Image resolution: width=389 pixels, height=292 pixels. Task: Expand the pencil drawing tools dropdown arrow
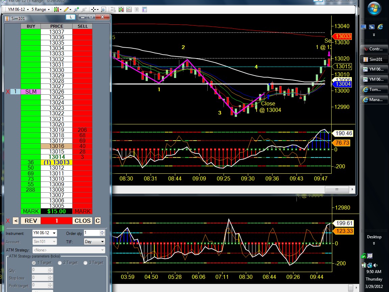click(71, 10)
